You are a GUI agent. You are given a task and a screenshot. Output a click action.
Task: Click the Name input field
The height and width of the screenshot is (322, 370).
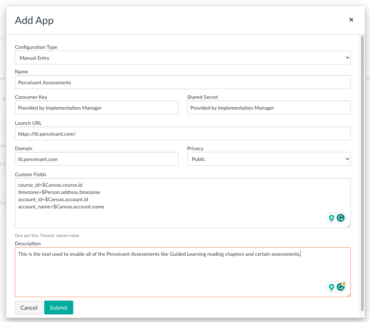tap(183, 82)
